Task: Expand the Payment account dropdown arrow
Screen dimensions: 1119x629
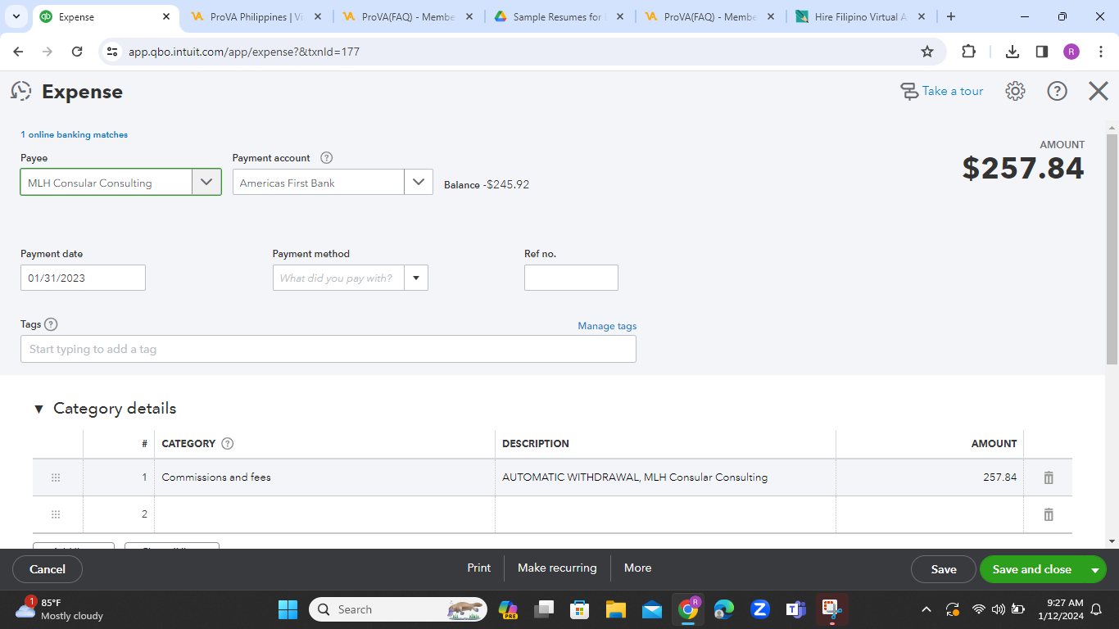Action: (x=419, y=182)
